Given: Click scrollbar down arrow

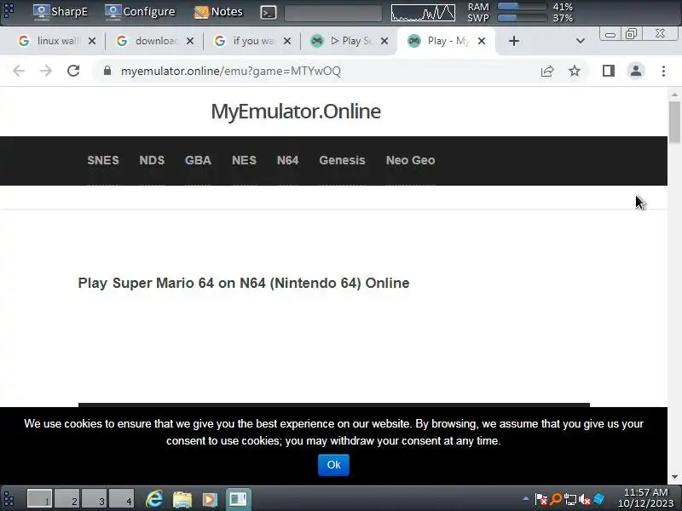Looking at the screenshot, I should tap(674, 478).
